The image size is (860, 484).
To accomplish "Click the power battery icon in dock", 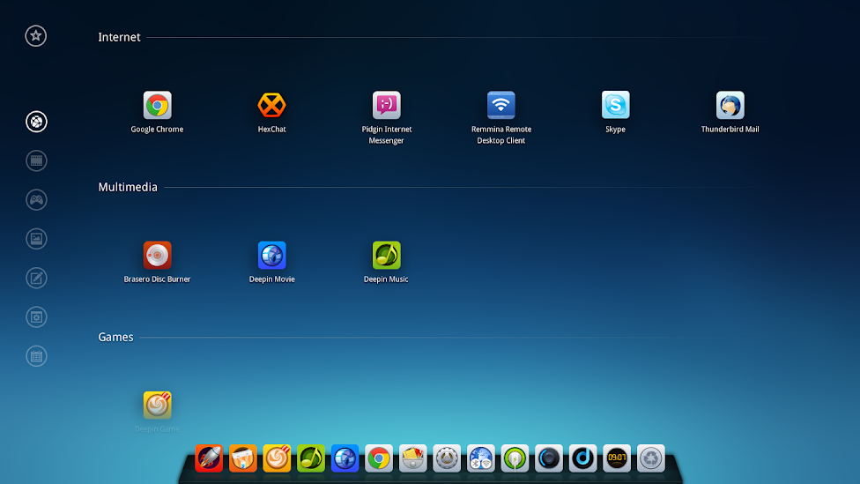I will point(515,458).
